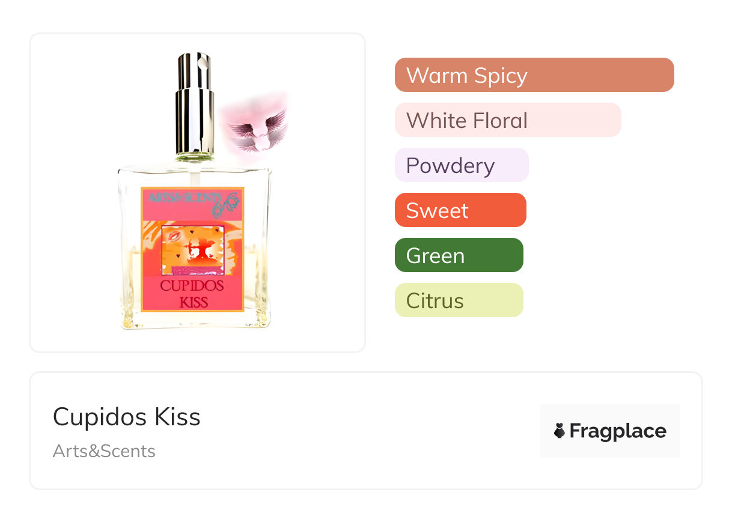Click the lips kiss mark on the label
The image size is (732, 519).
click(174, 235)
